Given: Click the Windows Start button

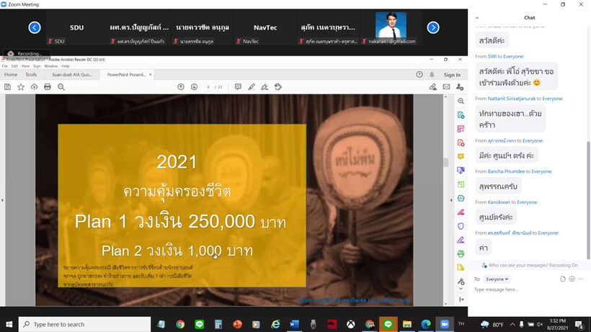Looking at the screenshot, I should click(9, 324).
